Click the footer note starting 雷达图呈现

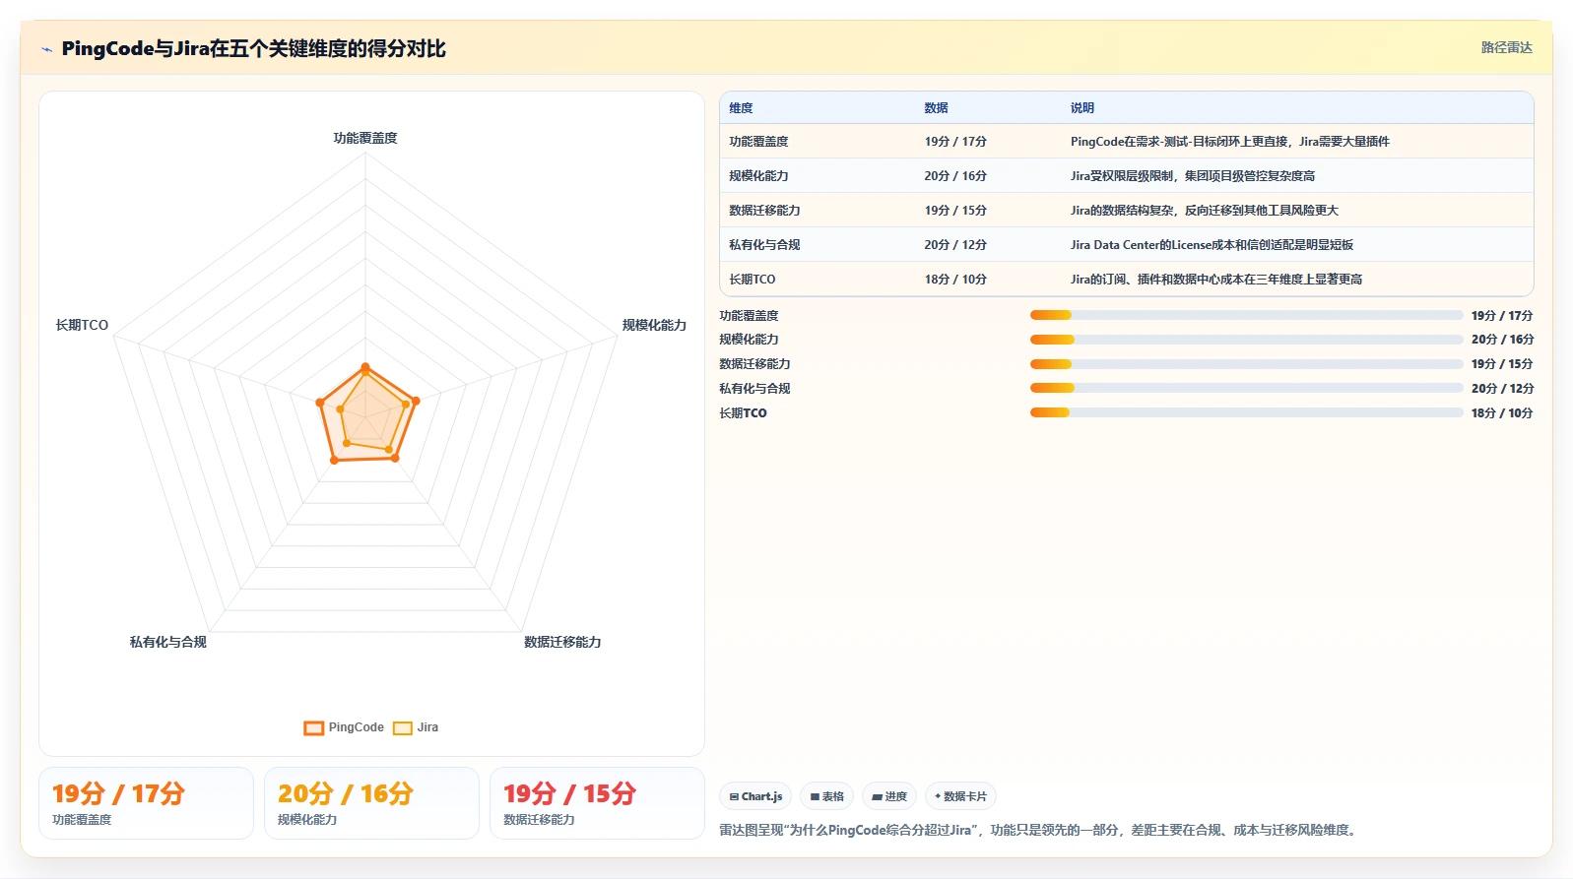[1039, 831]
